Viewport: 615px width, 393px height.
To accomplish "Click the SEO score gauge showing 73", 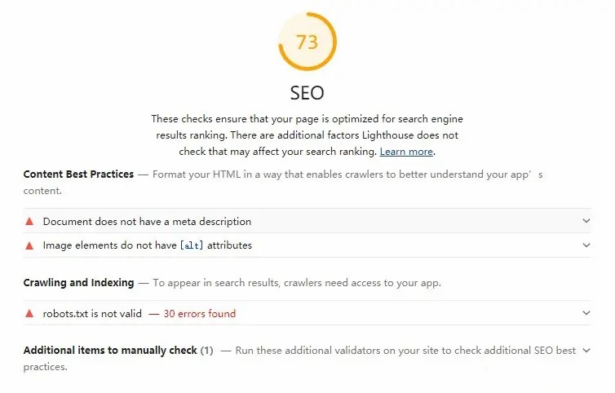I will point(307,42).
